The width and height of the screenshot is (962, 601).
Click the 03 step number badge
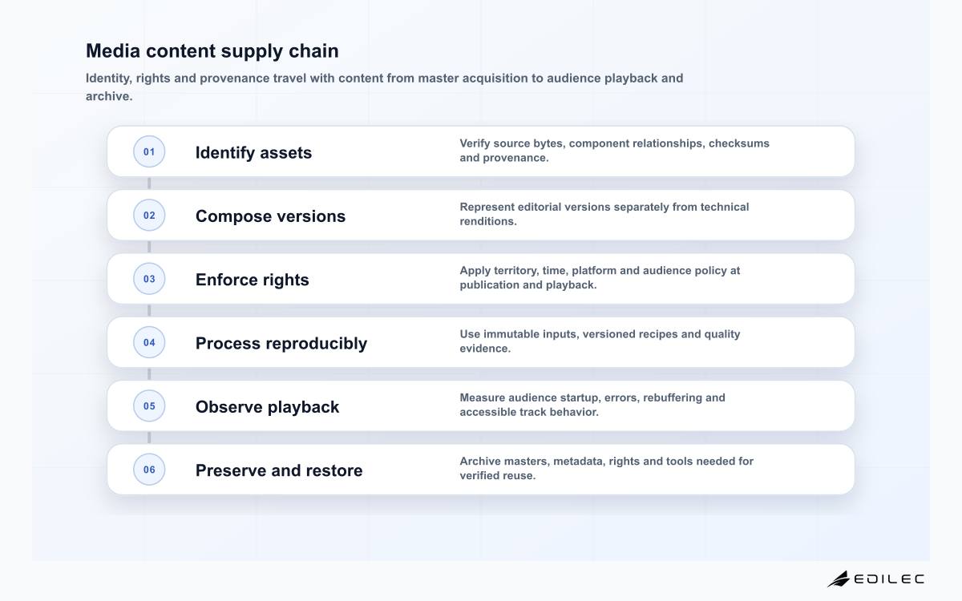tap(149, 279)
